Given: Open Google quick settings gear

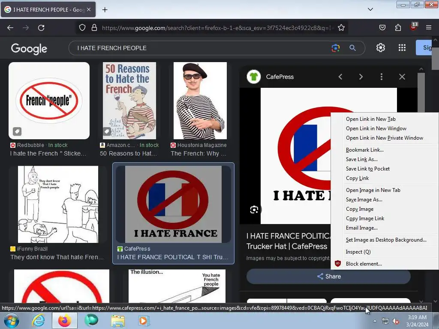Looking at the screenshot, I should pos(381,48).
